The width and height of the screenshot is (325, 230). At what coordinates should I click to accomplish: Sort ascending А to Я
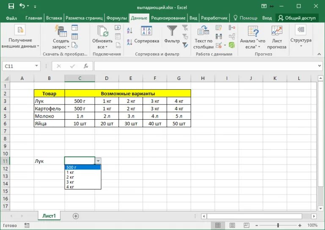point(129,30)
